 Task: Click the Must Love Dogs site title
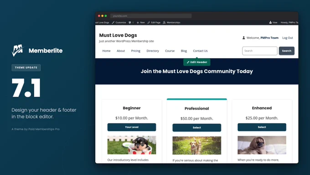pyautogui.click(x=118, y=35)
